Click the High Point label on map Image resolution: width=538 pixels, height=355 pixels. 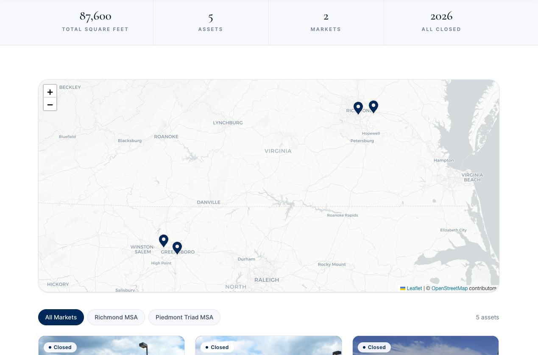161,263
